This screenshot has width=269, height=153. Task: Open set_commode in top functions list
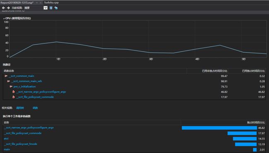pos(23,133)
